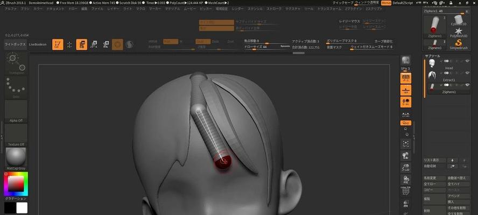Open the MatCap Gray material selector

click(x=16, y=159)
